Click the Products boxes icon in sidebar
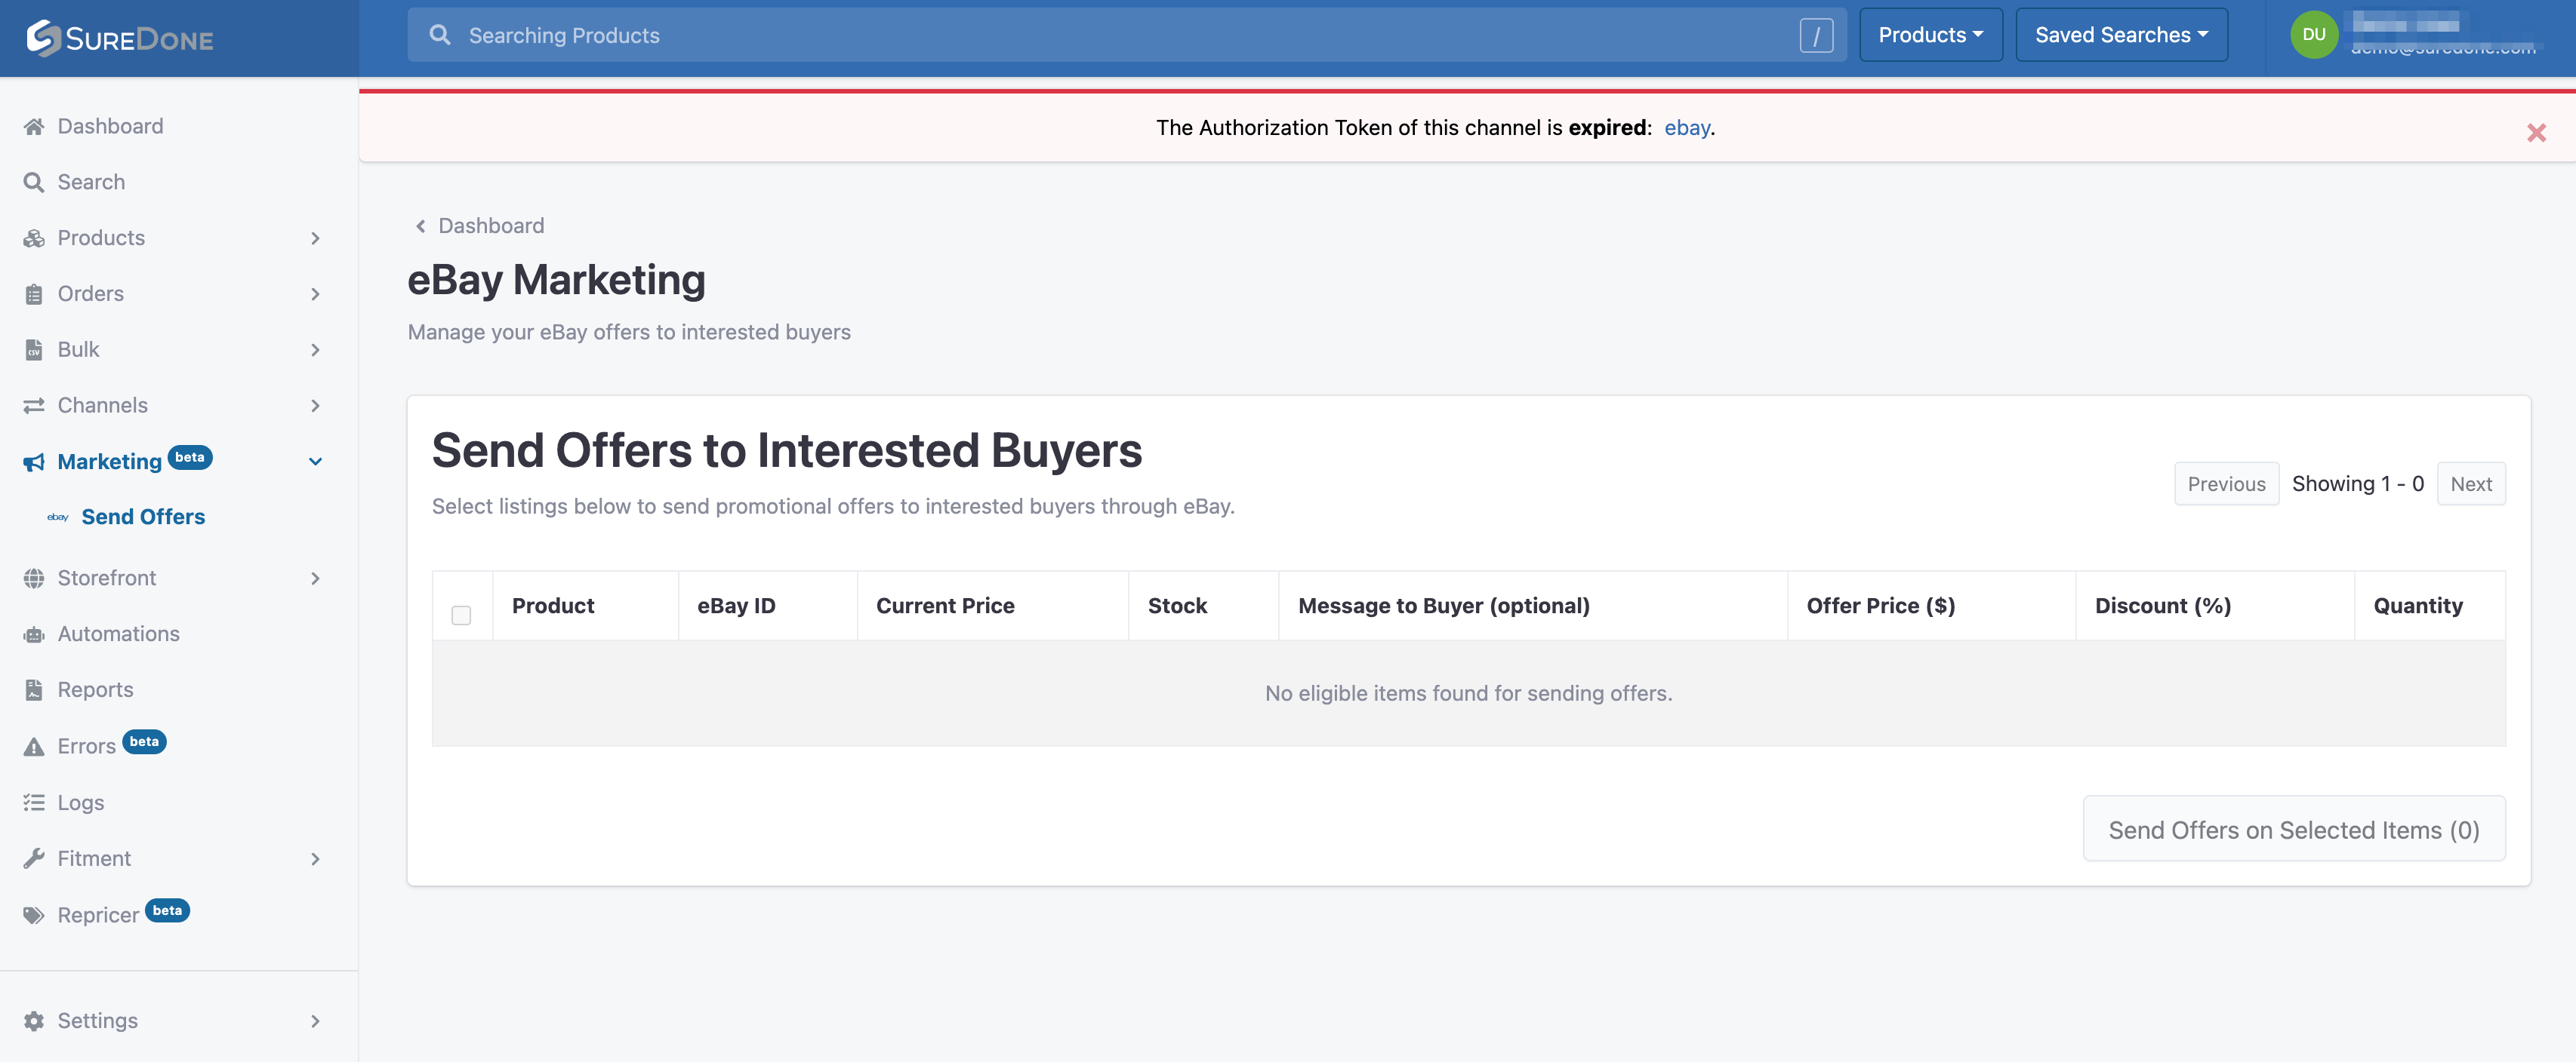2576x1062 pixels. point(34,239)
